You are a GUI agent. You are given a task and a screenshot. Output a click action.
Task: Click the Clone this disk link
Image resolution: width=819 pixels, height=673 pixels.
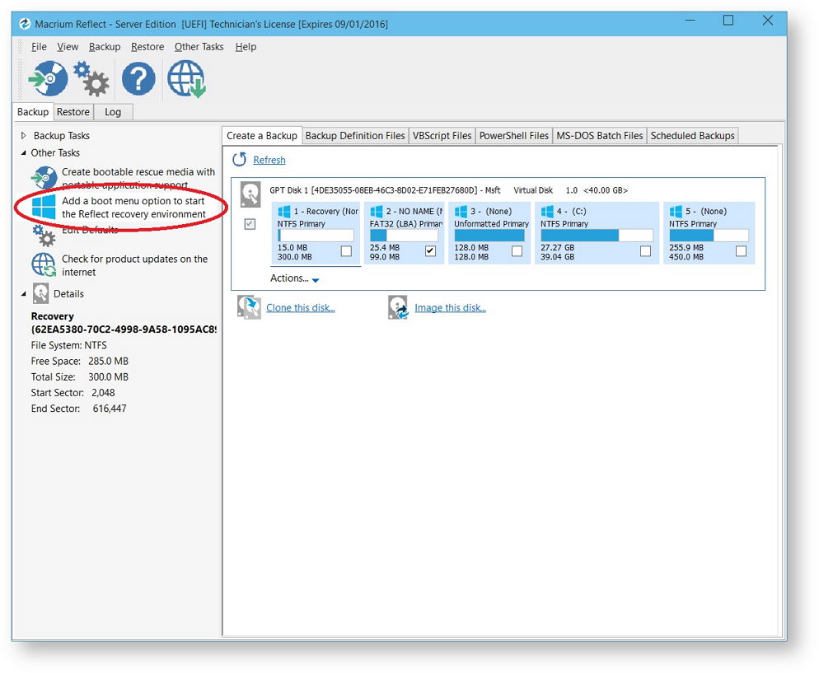pyautogui.click(x=301, y=307)
